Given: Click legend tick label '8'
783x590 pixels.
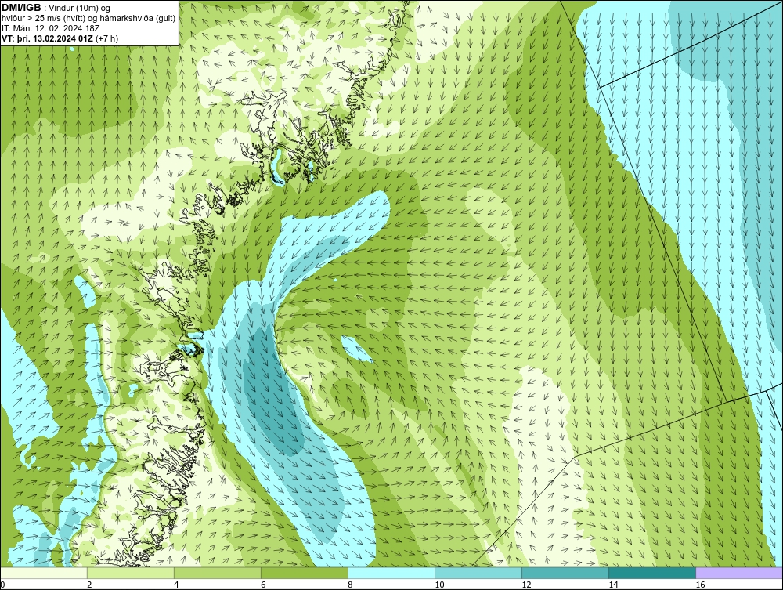Looking at the screenshot, I should pyautogui.click(x=350, y=585).
